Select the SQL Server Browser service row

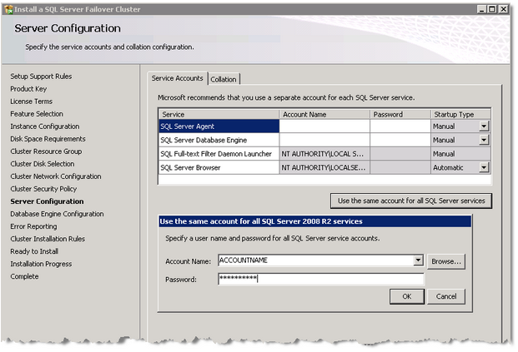pyautogui.click(x=219, y=168)
